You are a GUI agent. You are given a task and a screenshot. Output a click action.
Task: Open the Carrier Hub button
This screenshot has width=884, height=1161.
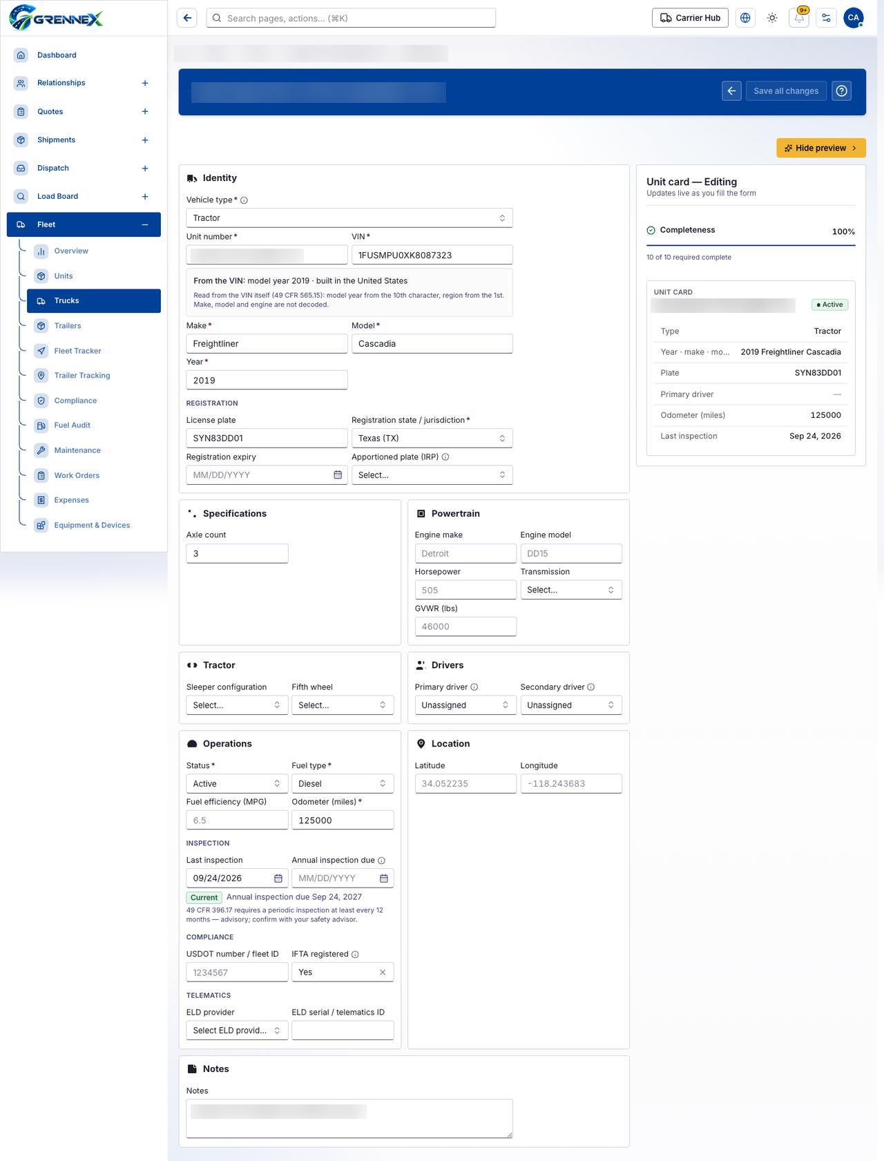point(690,18)
